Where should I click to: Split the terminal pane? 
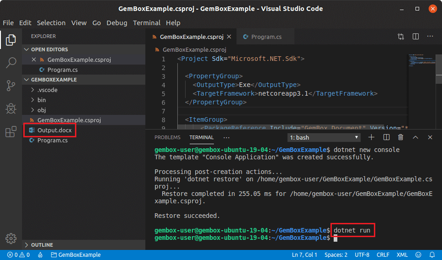click(x=386, y=137)
